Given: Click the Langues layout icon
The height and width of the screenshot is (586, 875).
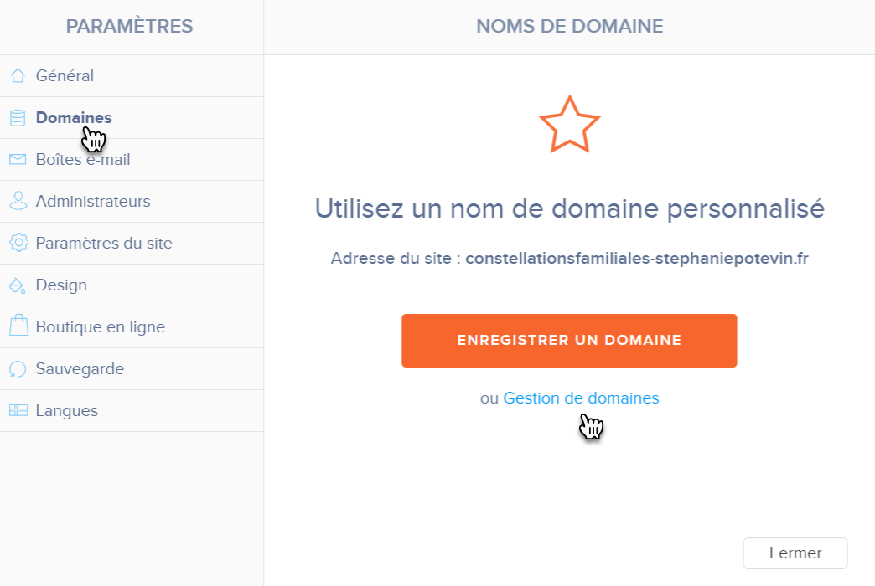Looking at the screenshot, I should pos(18,411).
